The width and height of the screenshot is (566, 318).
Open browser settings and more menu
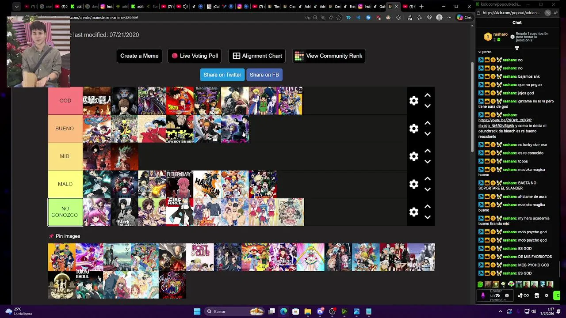[x=449, y=18]
